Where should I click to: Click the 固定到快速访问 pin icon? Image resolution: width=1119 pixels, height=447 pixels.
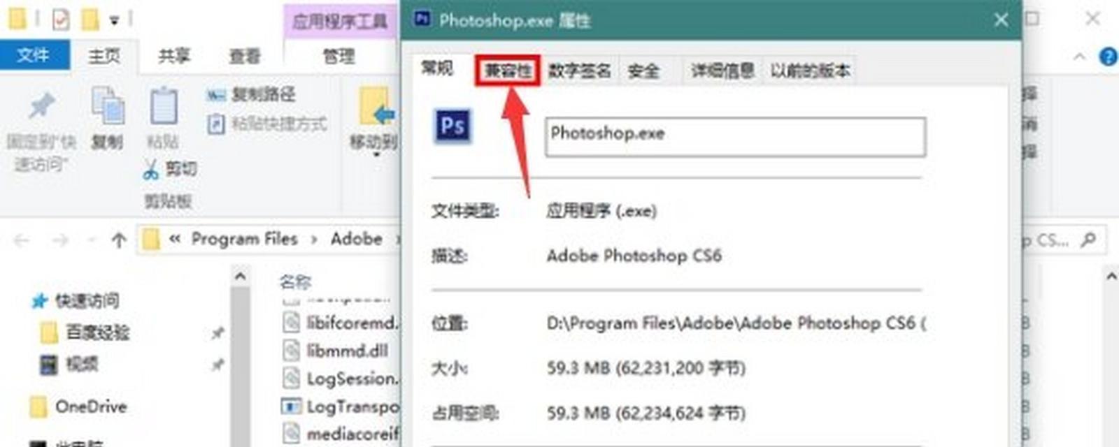42,106
